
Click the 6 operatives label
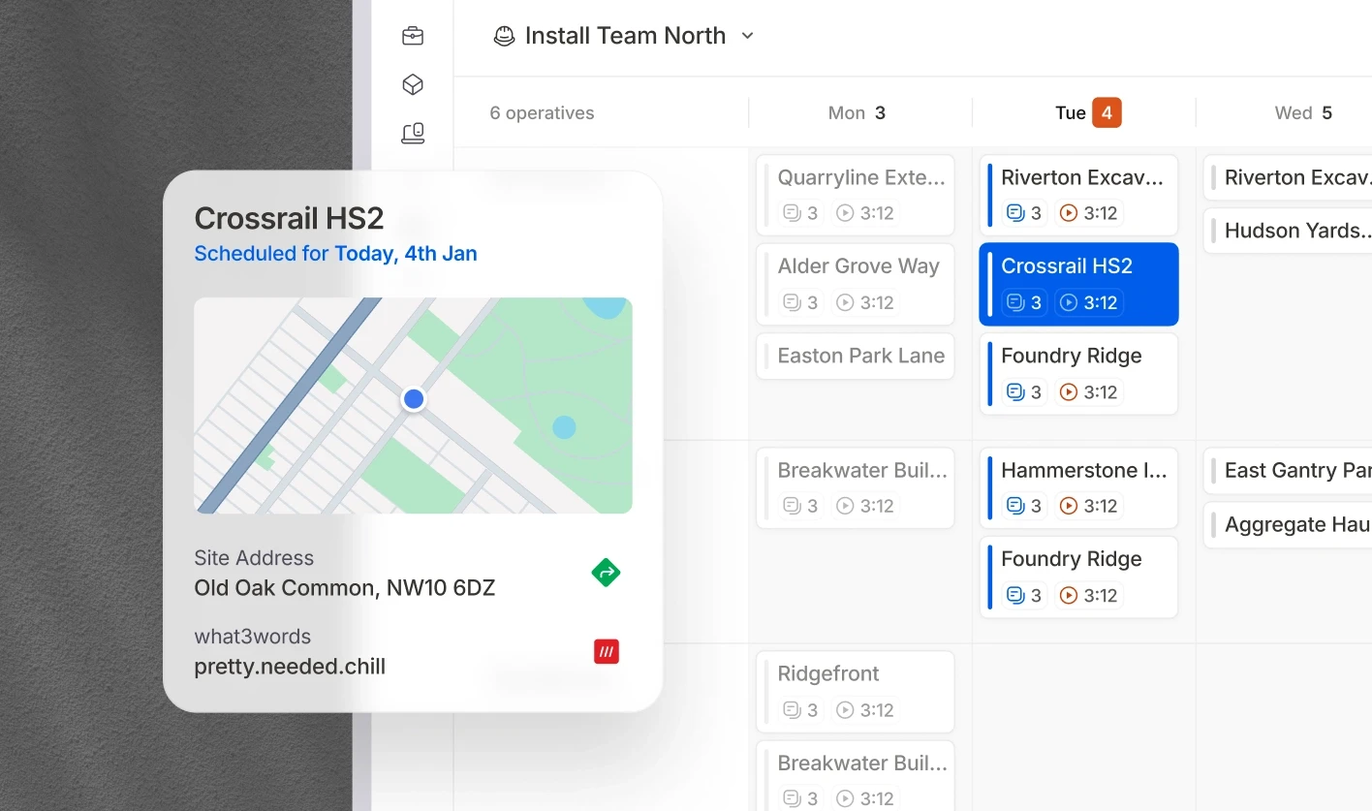542,112
